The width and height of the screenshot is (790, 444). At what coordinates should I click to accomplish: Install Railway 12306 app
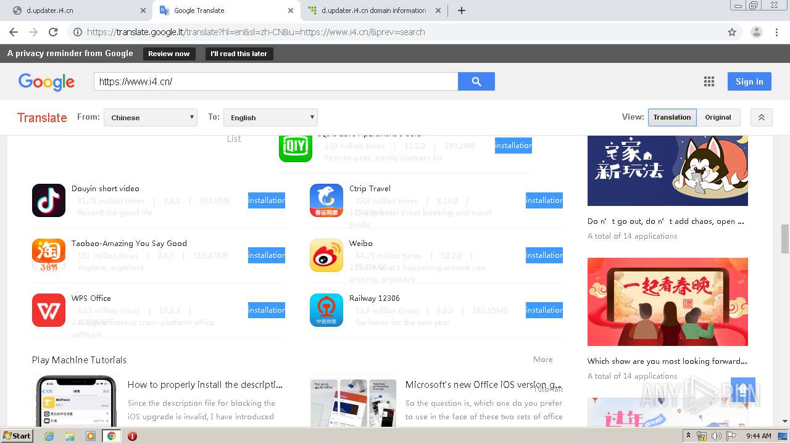pos(544,310)
